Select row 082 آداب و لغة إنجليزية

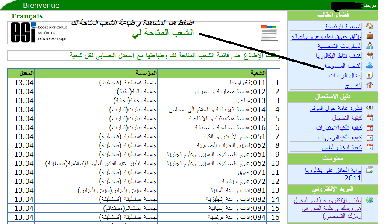coord(144,199)
